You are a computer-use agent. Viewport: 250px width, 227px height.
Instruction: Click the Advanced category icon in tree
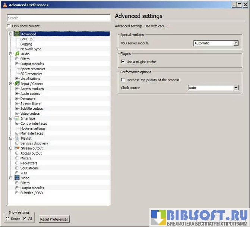[x=17, y=34]
